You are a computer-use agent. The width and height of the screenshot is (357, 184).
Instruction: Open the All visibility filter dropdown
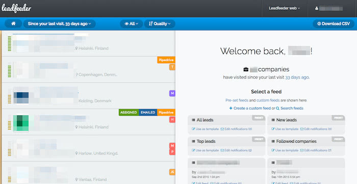point(132,23)
